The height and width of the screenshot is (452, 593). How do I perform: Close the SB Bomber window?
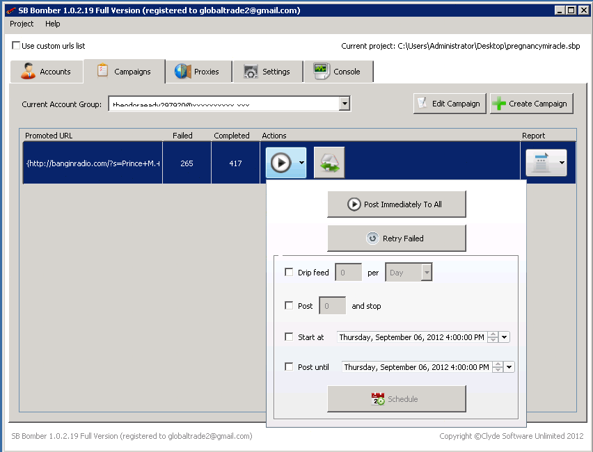[583, 10]
